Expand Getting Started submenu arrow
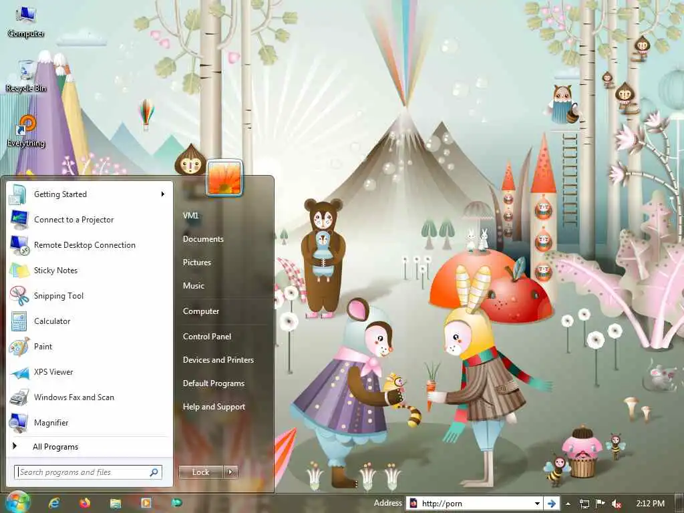The image size is (684, 513). click(x=163, y=194)
